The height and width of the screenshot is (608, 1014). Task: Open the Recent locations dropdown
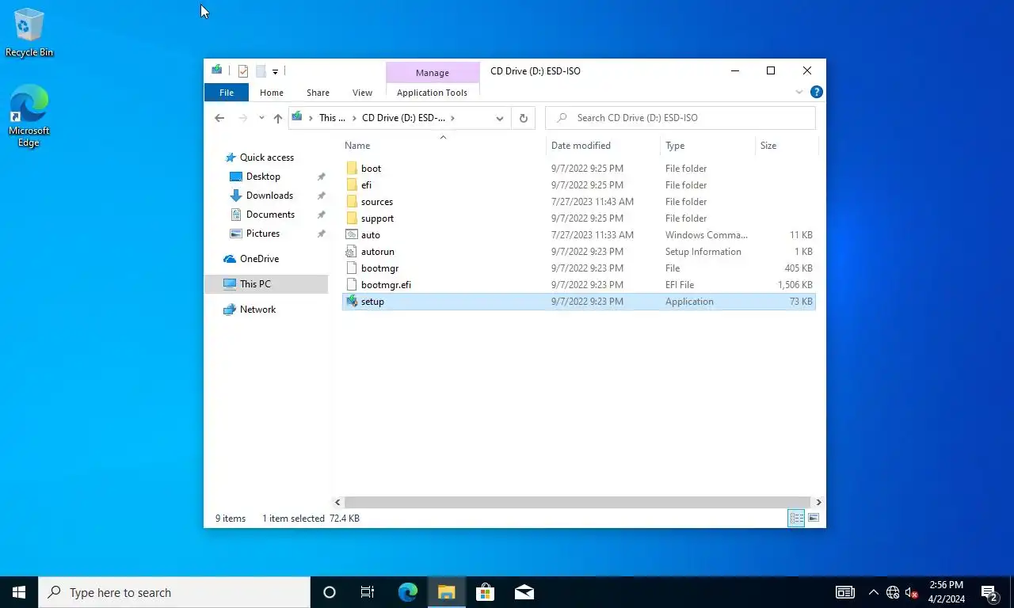(261, 118)
